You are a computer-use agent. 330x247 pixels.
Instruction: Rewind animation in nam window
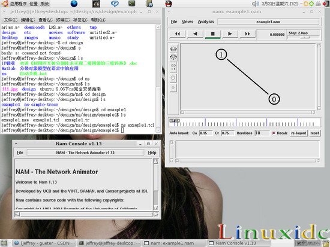click(x=177, y=34)
